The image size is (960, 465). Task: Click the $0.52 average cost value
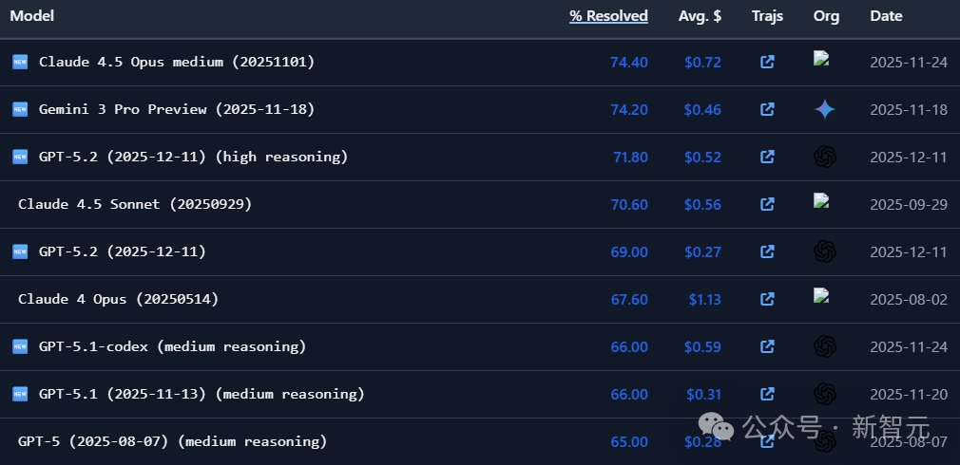702,157
